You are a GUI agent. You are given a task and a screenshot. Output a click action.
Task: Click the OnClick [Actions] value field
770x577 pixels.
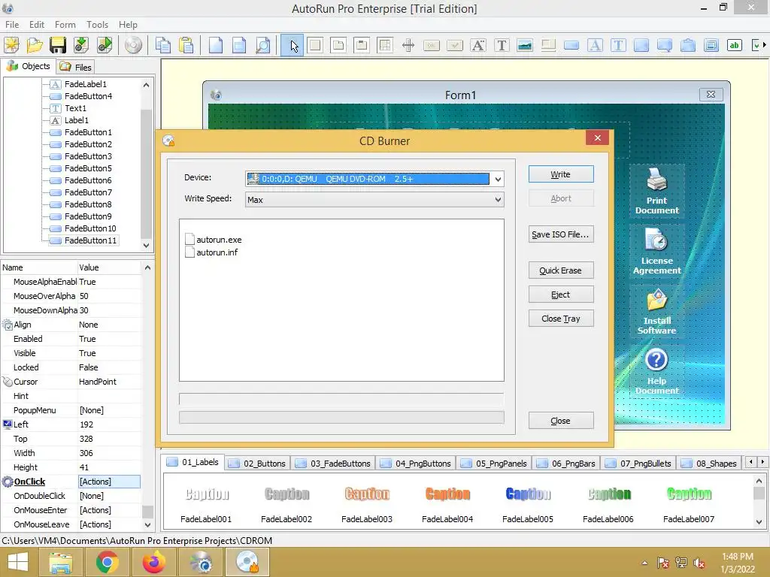tap(109, 482)
